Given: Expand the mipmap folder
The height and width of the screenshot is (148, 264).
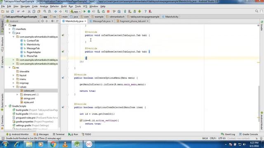Looking at the screenshot, I should click(14, 83).
